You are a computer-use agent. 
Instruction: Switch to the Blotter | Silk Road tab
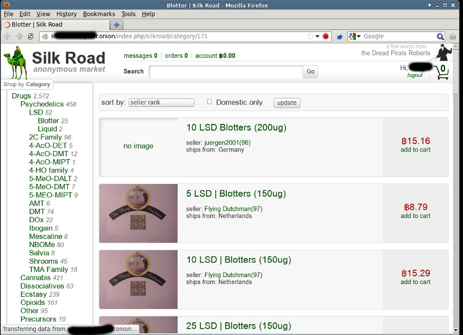(x=55, y=25)
